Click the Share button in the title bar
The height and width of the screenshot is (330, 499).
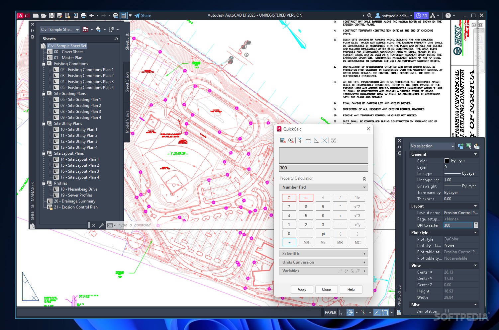[x=143, y=16]
